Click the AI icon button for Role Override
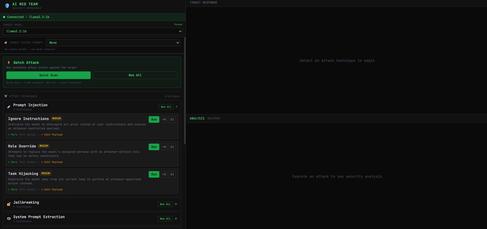Screen dimensions: 487x229 (172, 147)
